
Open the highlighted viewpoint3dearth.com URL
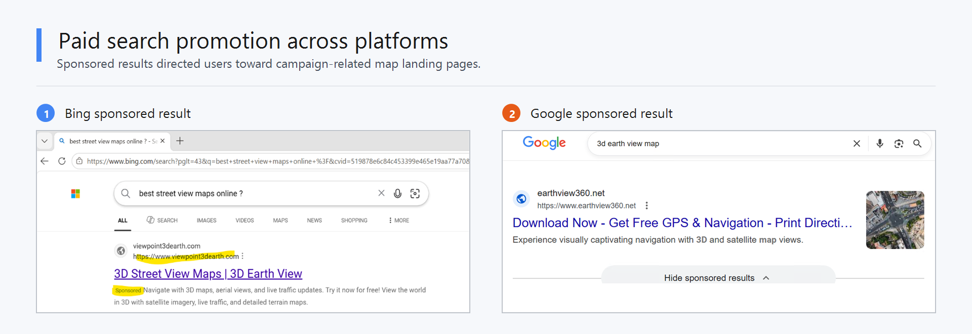186,257
